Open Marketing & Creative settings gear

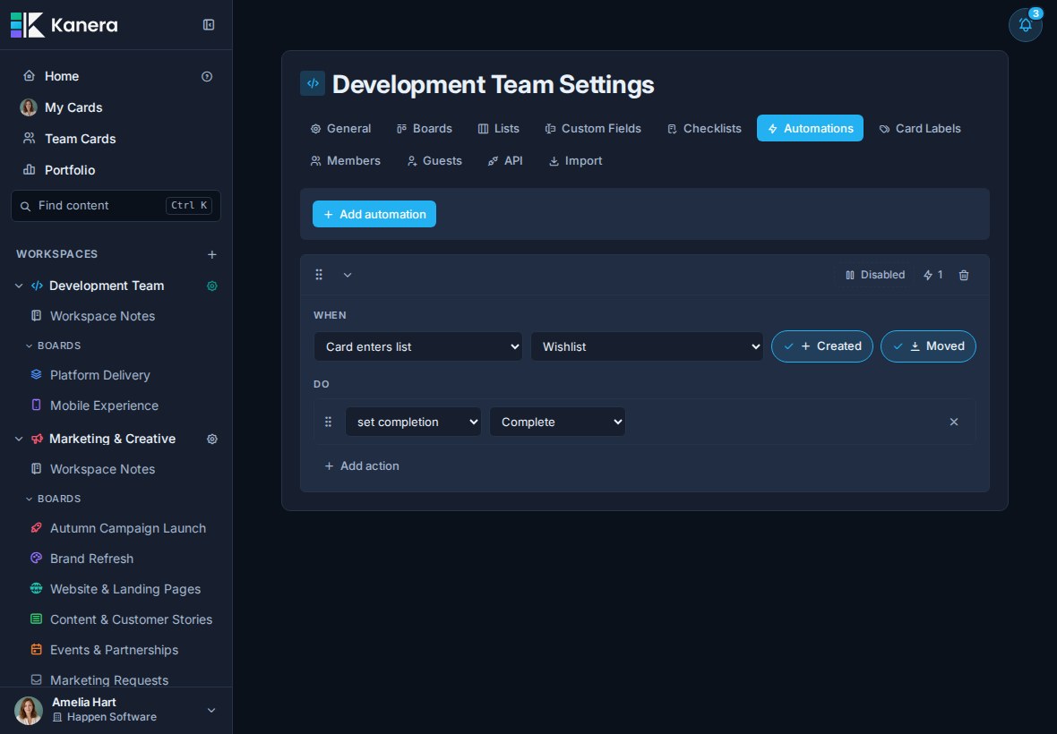212,439
